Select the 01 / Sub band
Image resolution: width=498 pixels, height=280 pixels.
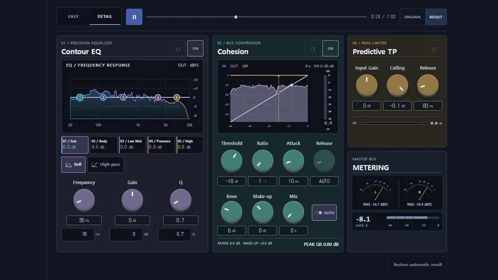[x=75, y=145]
